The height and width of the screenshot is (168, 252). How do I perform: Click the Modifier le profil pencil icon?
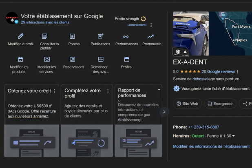click(x=21, y=36)
